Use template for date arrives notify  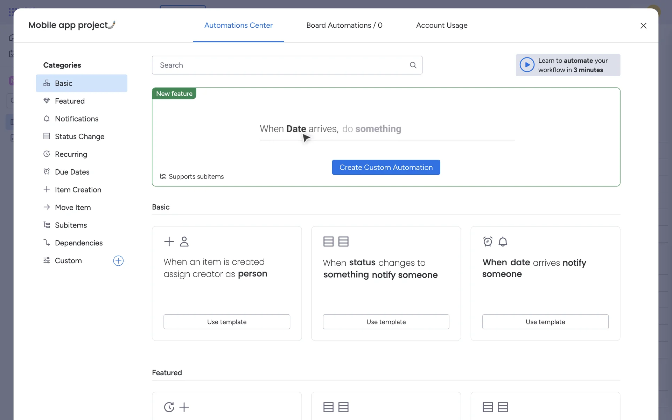[x=545, y=322]
